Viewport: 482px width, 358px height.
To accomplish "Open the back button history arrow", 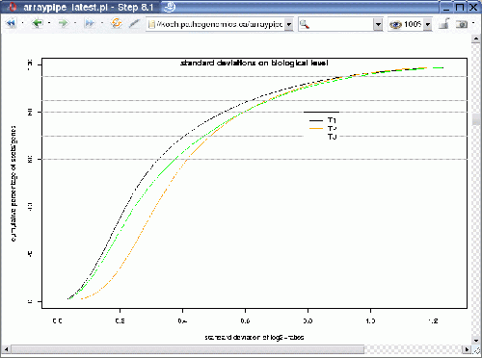I will pos(49,23).
